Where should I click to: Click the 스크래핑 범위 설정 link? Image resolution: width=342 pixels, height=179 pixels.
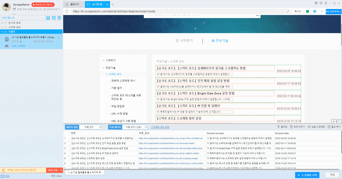160,127
